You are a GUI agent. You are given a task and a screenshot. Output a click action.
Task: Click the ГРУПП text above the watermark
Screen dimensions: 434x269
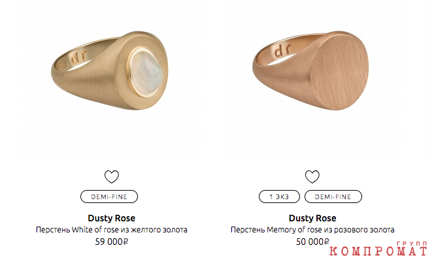[x=412, y=244]
